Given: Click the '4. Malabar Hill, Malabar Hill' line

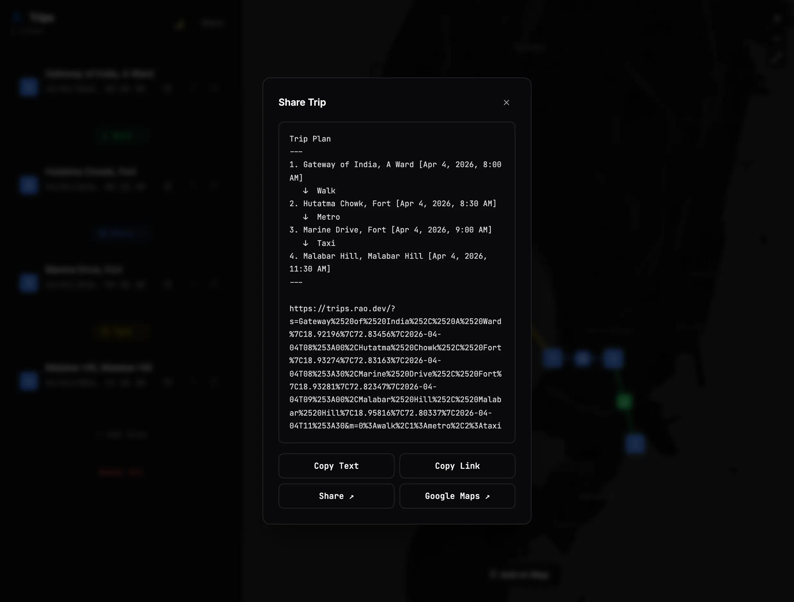Looking at the screenshot, I should 388,263.
